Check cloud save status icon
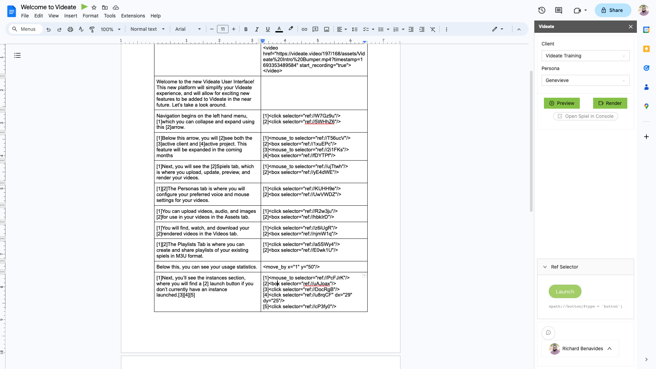 point(116,8)
